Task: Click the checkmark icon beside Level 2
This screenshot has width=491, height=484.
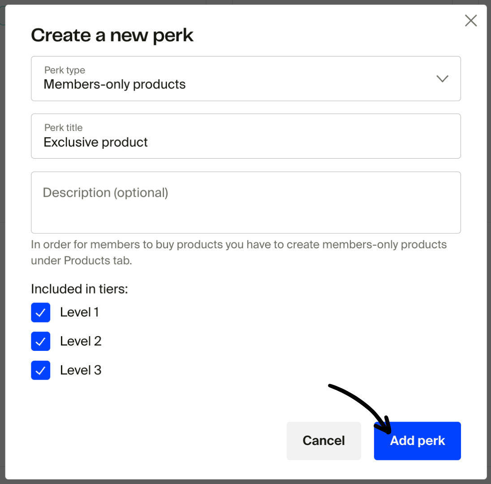Action: pos(41,341)
